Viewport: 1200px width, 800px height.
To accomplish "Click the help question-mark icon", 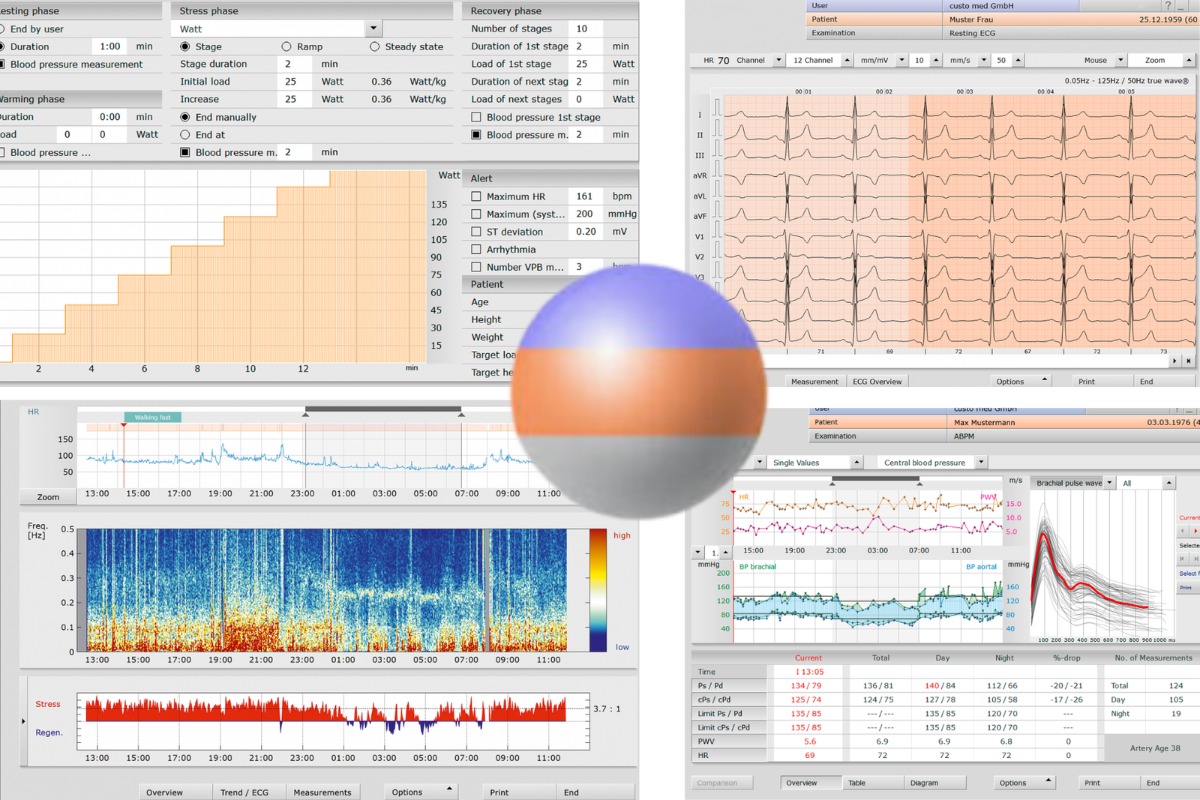I will point(1168,6).
